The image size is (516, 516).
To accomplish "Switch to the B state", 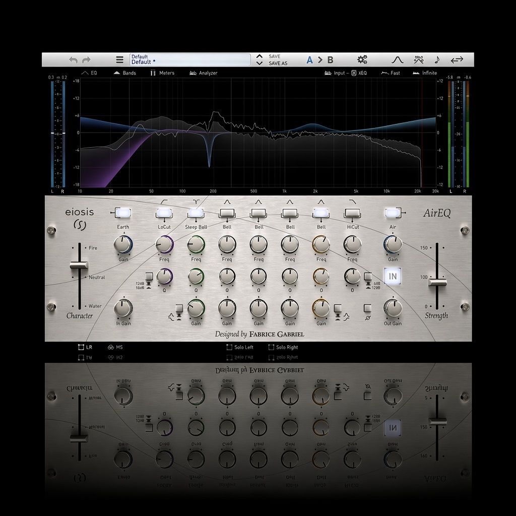I will pyautogui.click(x=330, y=60).
